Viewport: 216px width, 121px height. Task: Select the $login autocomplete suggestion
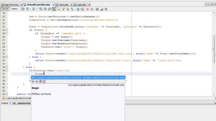click(x=78, y=78)
